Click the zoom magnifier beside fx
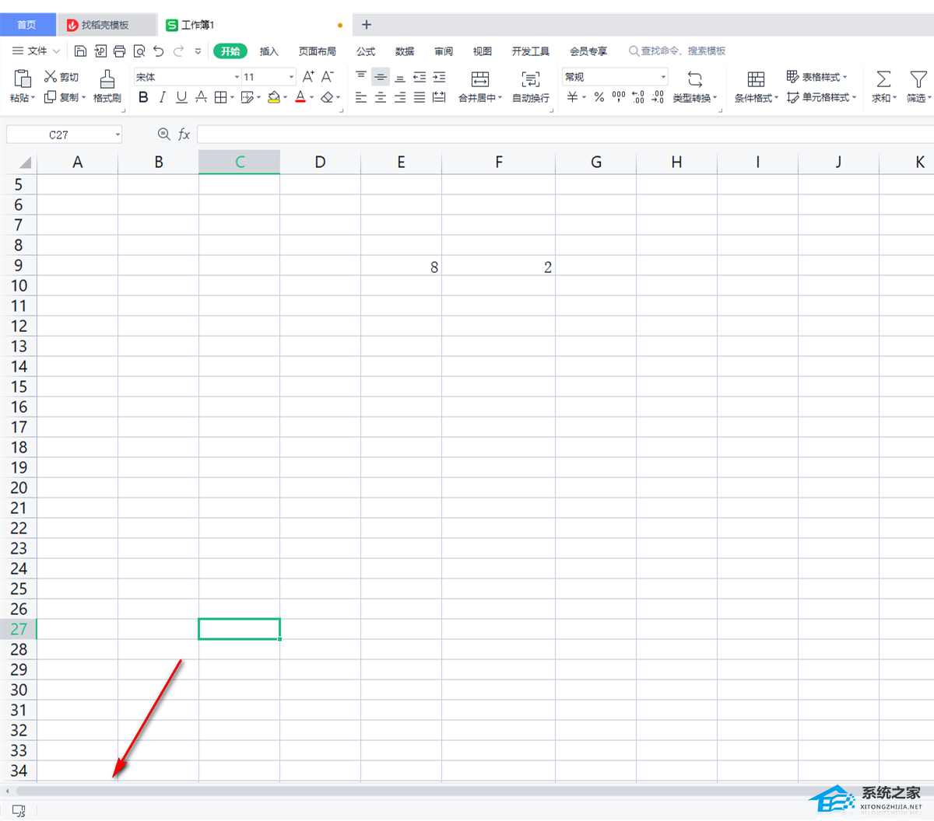This screenshot has width=934, height=821. (x=163, y=134)
